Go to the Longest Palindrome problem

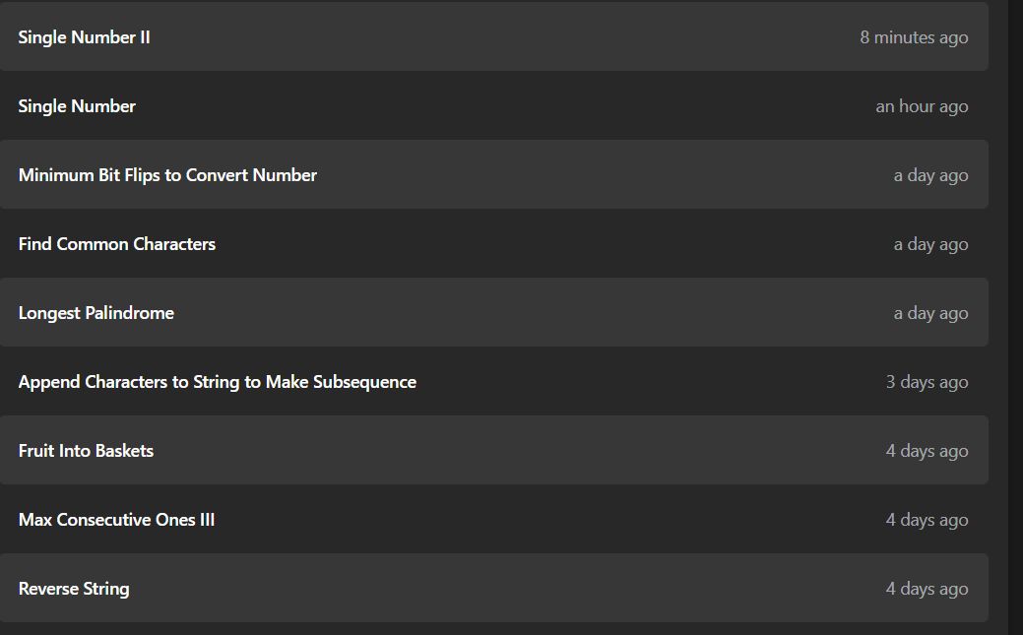click(96, 313)
